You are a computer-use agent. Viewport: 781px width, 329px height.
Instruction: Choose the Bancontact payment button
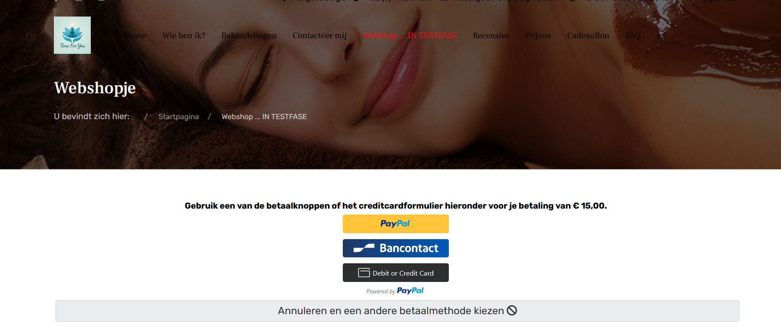click(395, 248)
